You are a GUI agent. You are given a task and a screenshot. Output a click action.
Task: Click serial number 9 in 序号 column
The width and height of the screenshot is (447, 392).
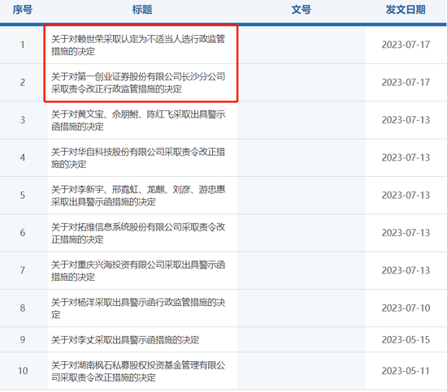click(x=23, y=339)
